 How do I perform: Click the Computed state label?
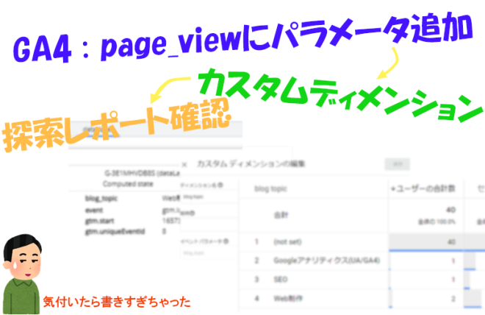tap(125, 185)
